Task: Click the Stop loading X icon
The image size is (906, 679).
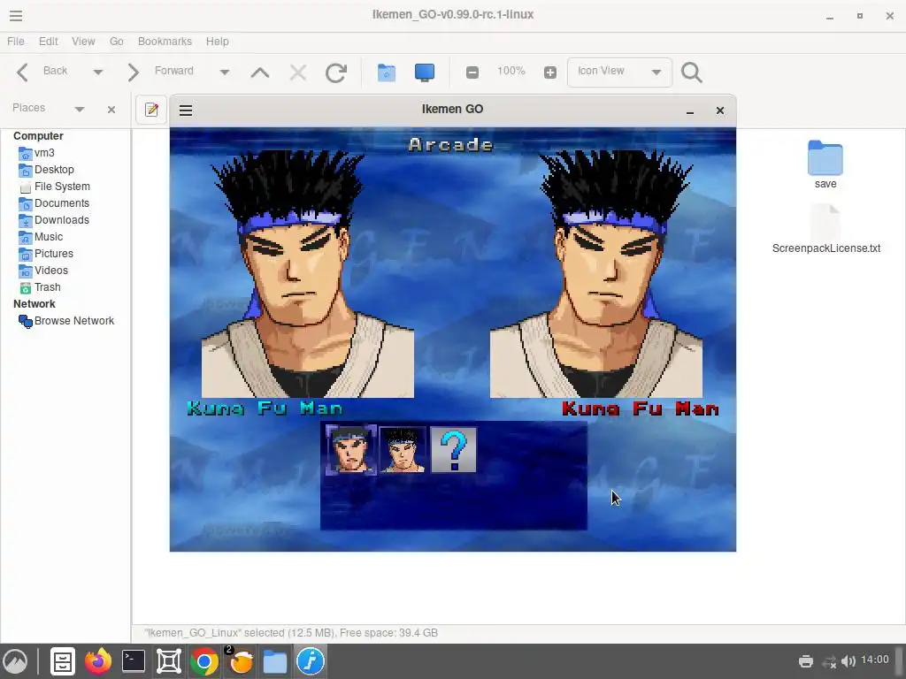Action: (298, 72)
